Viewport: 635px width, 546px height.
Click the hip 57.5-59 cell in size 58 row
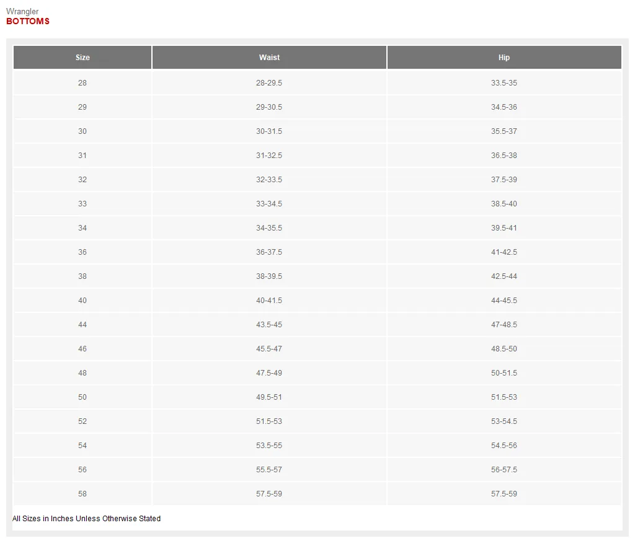[x=504, y=494]
